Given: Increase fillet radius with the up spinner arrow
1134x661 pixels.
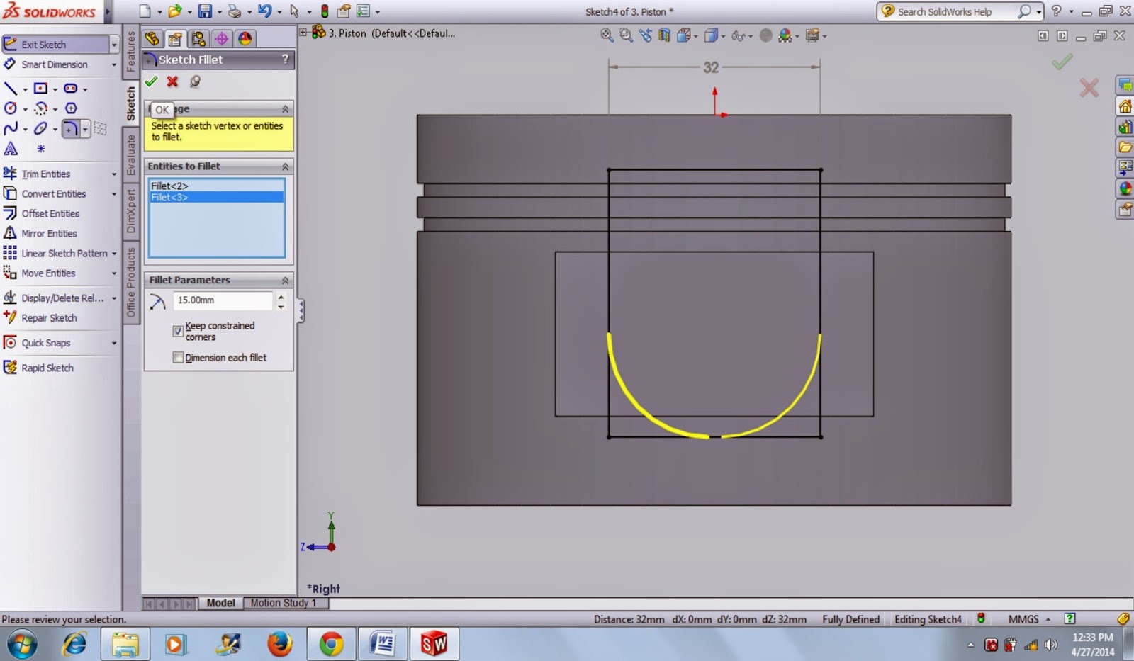Looking at the screenshot, I should [x=281, y=296].
